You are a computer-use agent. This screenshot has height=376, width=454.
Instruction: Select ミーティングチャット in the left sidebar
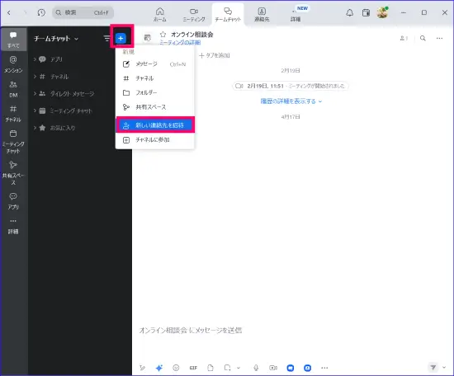13,142
